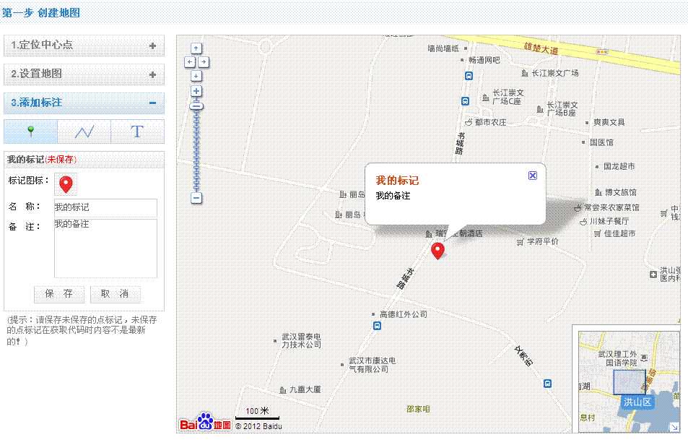Zoom out using the map minus button
Screen dimensions: 688x445
click(x=196, y=197)
